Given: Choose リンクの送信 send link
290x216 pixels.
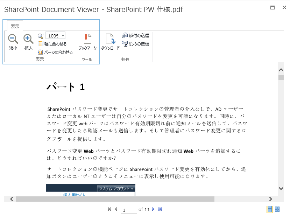Looking at the screenshot, I should pyautogui.click(x=136, y=44).
